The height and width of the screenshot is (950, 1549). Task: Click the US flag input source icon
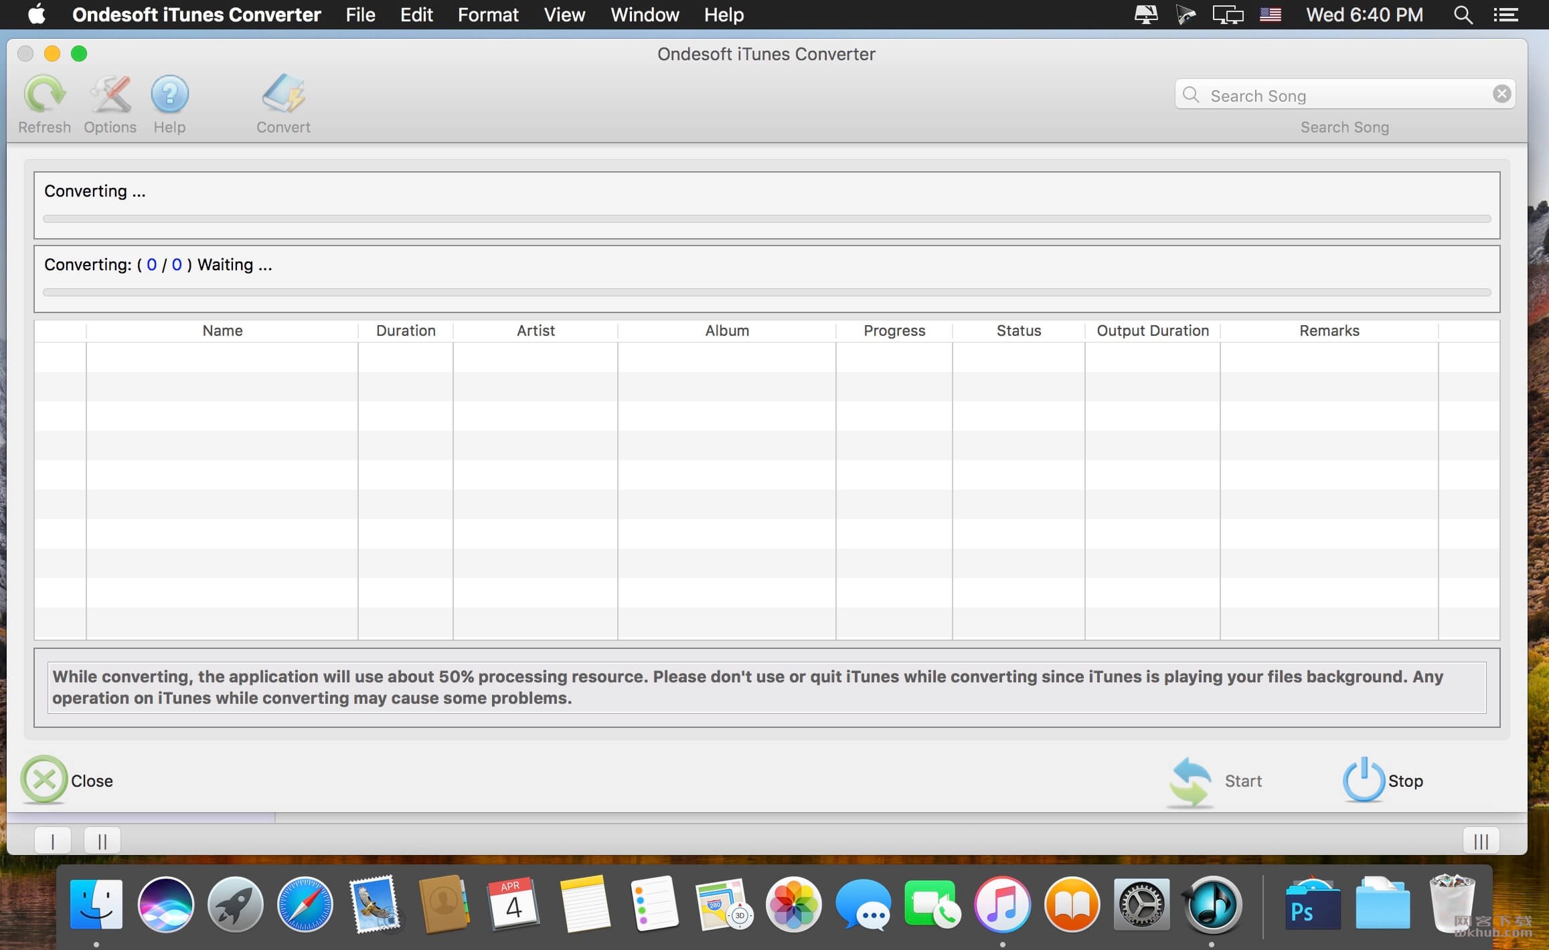(1271, 15)
